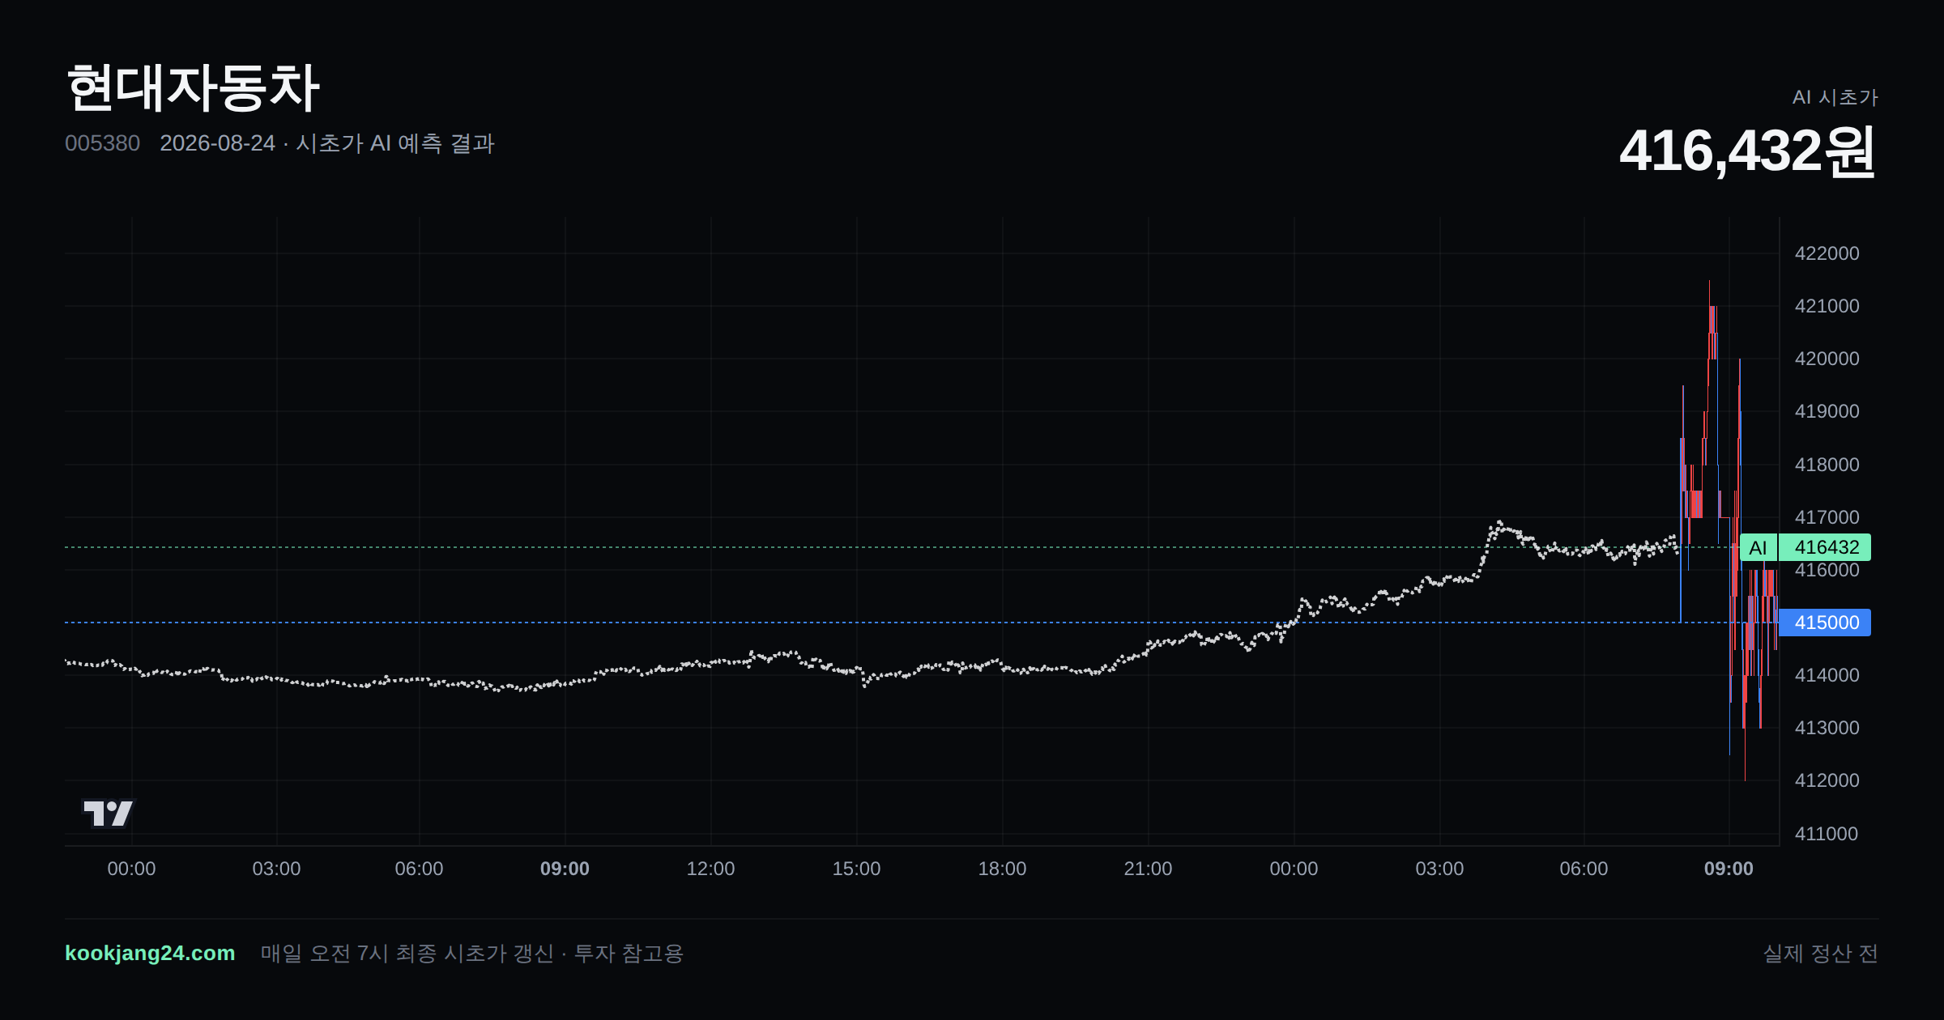Click the 418000 price axis value
Viewport: 1944px width, 1020px height.
pyautogui.click(x=1827, y=465)
